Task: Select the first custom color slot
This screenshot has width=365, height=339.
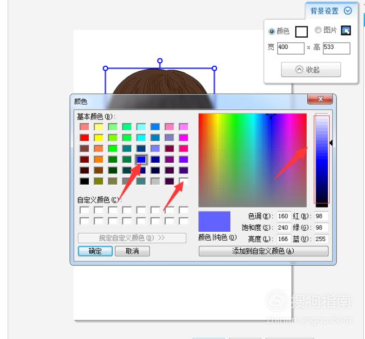Action: pos(84,210)
